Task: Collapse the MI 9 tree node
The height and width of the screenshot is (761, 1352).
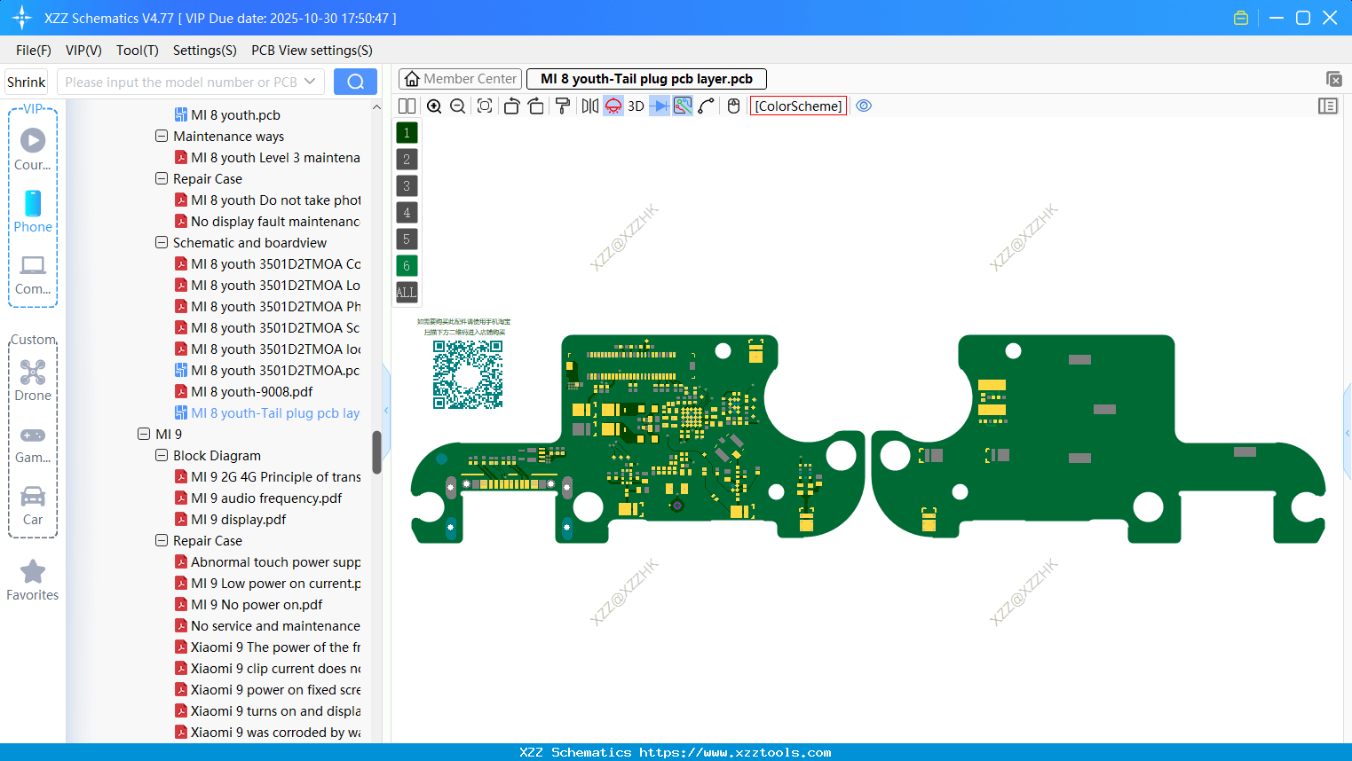Action: pyautogui.click(x=144, y=434)
